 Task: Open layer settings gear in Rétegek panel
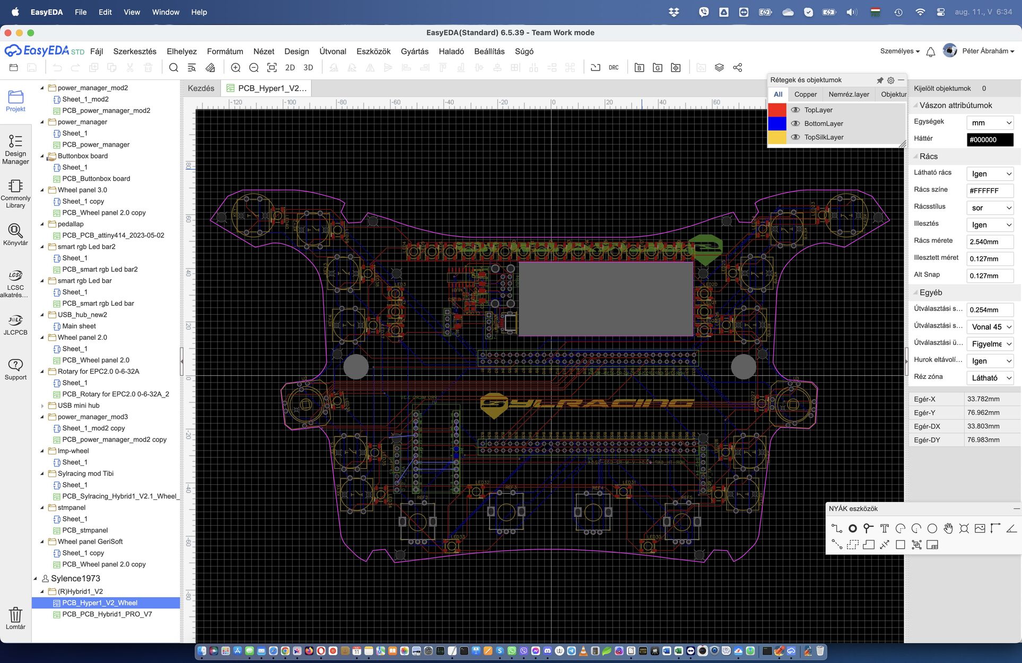(890, 80)
